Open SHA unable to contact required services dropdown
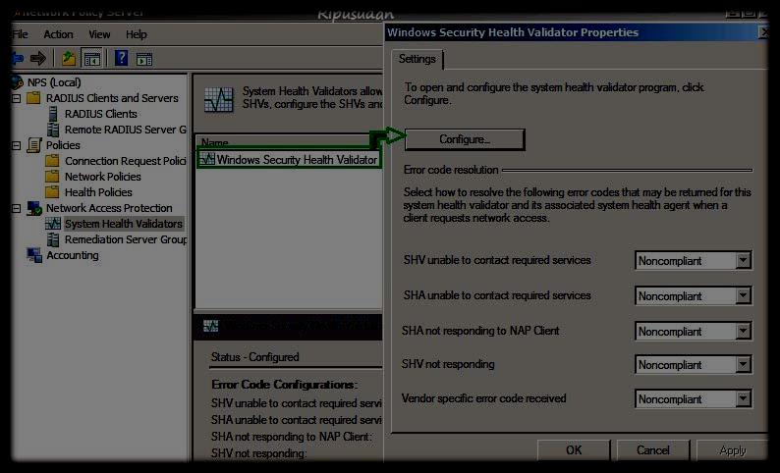Screen dimensions: 780x473 pyautogui.click(x=743, y=295)
